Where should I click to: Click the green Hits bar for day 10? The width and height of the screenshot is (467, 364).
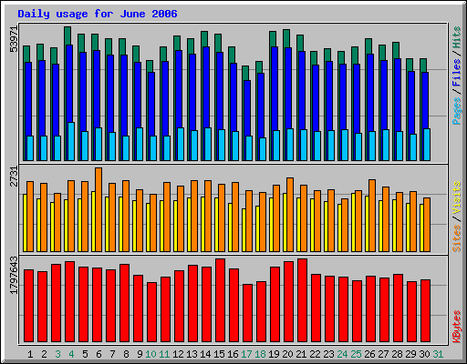coord(150,66)
